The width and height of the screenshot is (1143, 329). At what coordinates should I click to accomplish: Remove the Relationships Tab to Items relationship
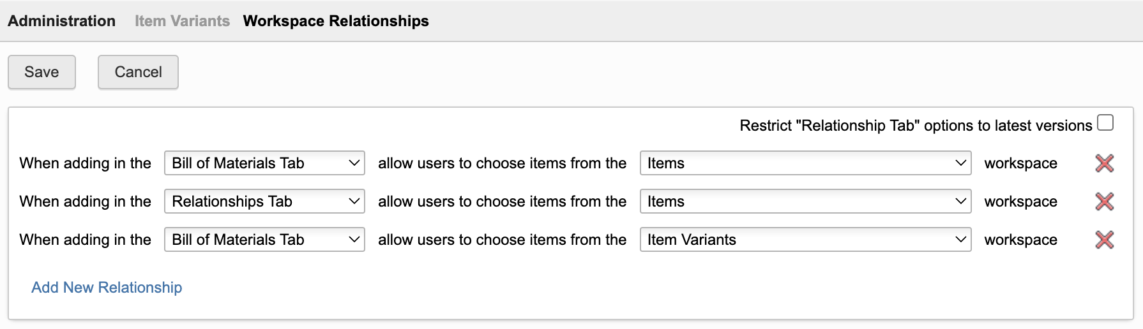[1104, 201]
